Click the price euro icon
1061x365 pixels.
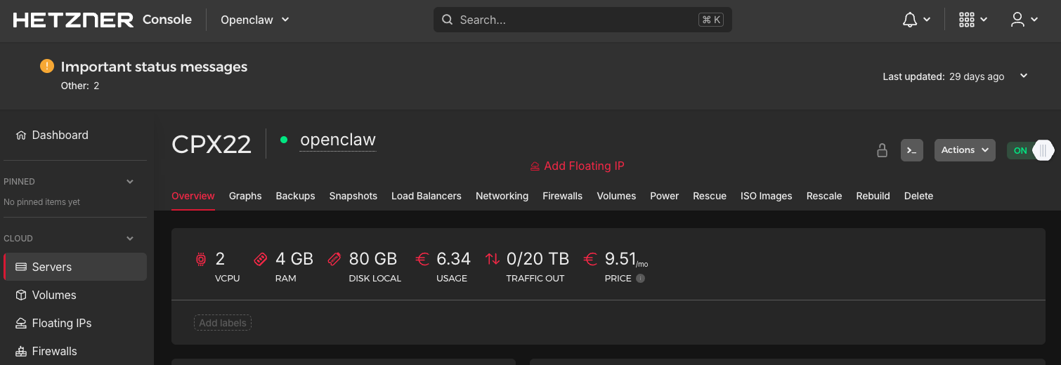point(590,259)
